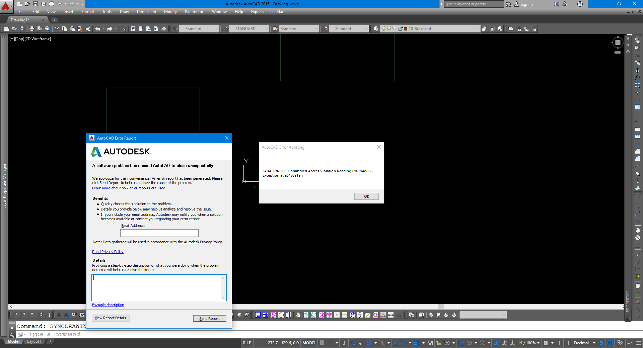Click the Undo arrow in Standard toolbar
This screenshot has height=348, width=643.
tap(97, 29)
